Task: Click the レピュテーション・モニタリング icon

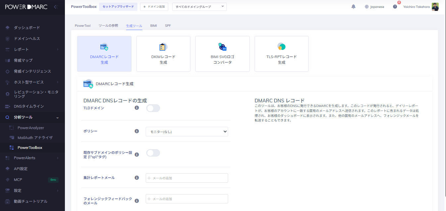Action: pos(8,94)
